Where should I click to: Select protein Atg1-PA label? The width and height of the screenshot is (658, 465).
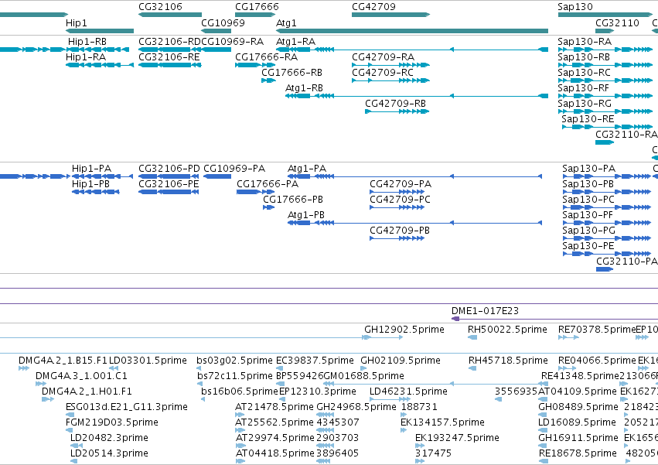pos(307,169)
